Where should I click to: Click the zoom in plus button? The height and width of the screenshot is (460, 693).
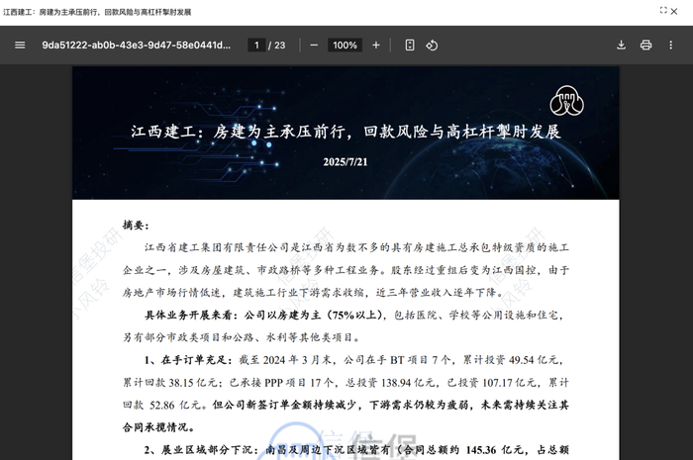pyautogui.click(x=376, y=46)
